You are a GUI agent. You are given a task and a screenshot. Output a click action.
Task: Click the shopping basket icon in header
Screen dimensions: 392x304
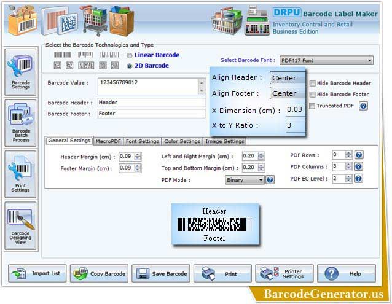point(227,21)
